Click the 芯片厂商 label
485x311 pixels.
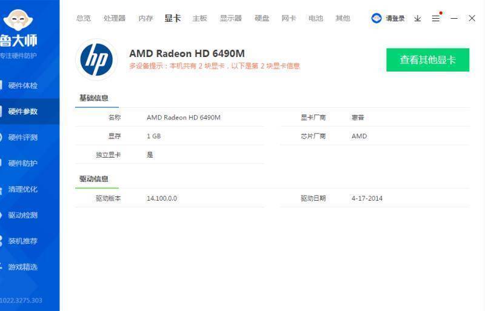(313, 136)
